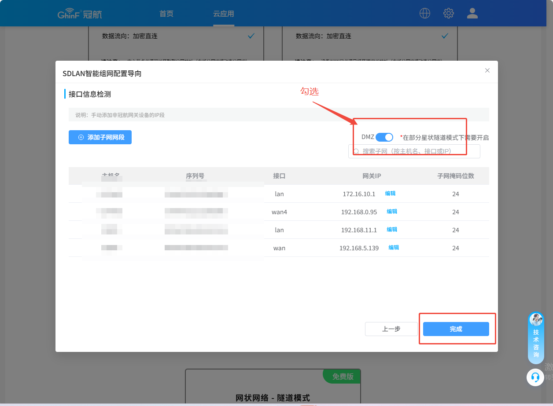
Task: Click the magnifier icon in subnet search
Action: click(356, 151)
